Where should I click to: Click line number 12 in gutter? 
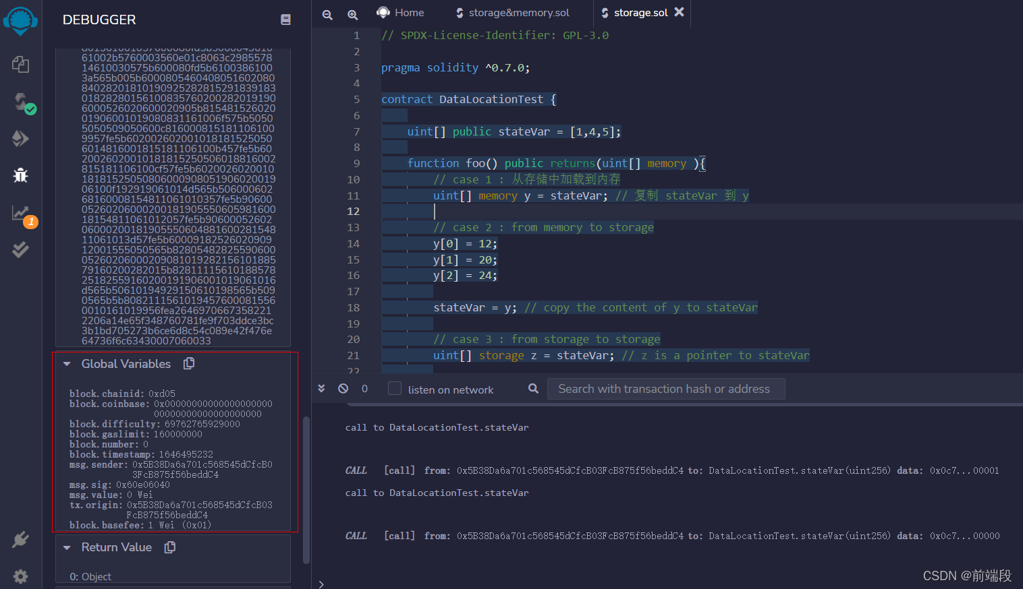[x=354, y=211]
